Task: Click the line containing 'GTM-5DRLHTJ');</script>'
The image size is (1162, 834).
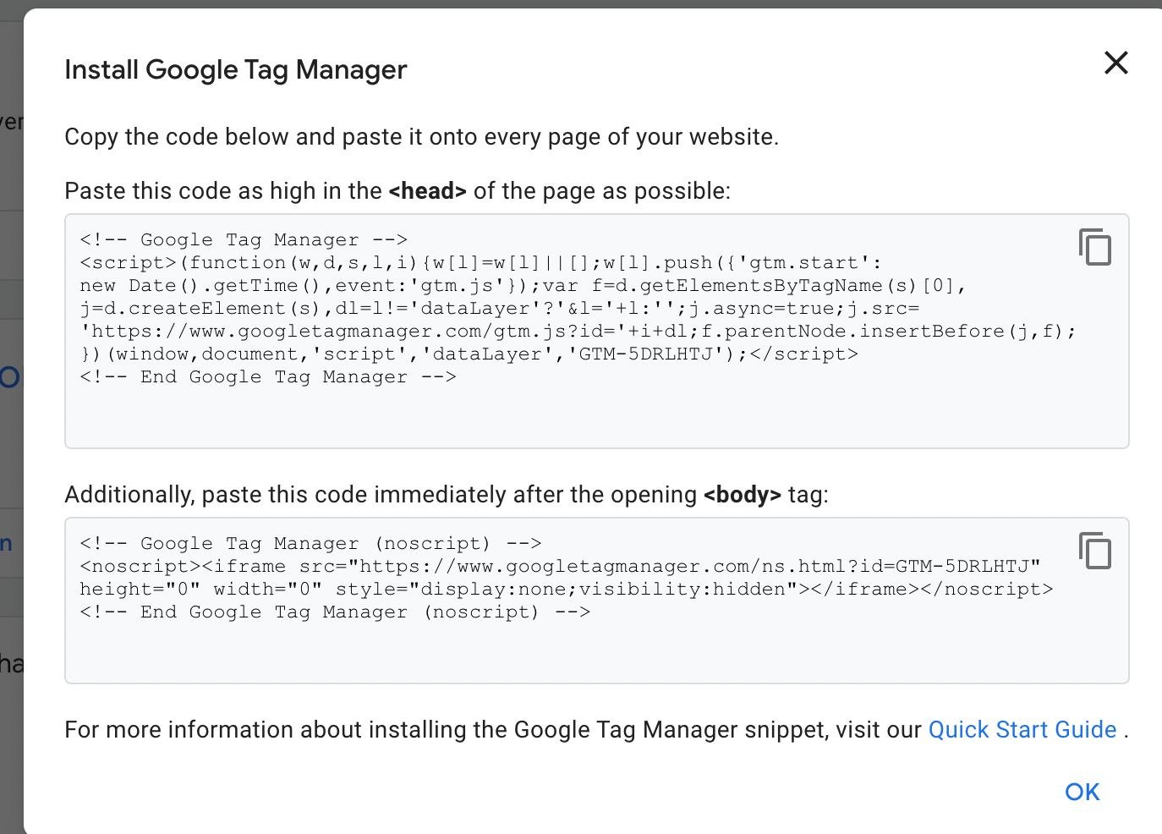Action: tap(469, 354)
